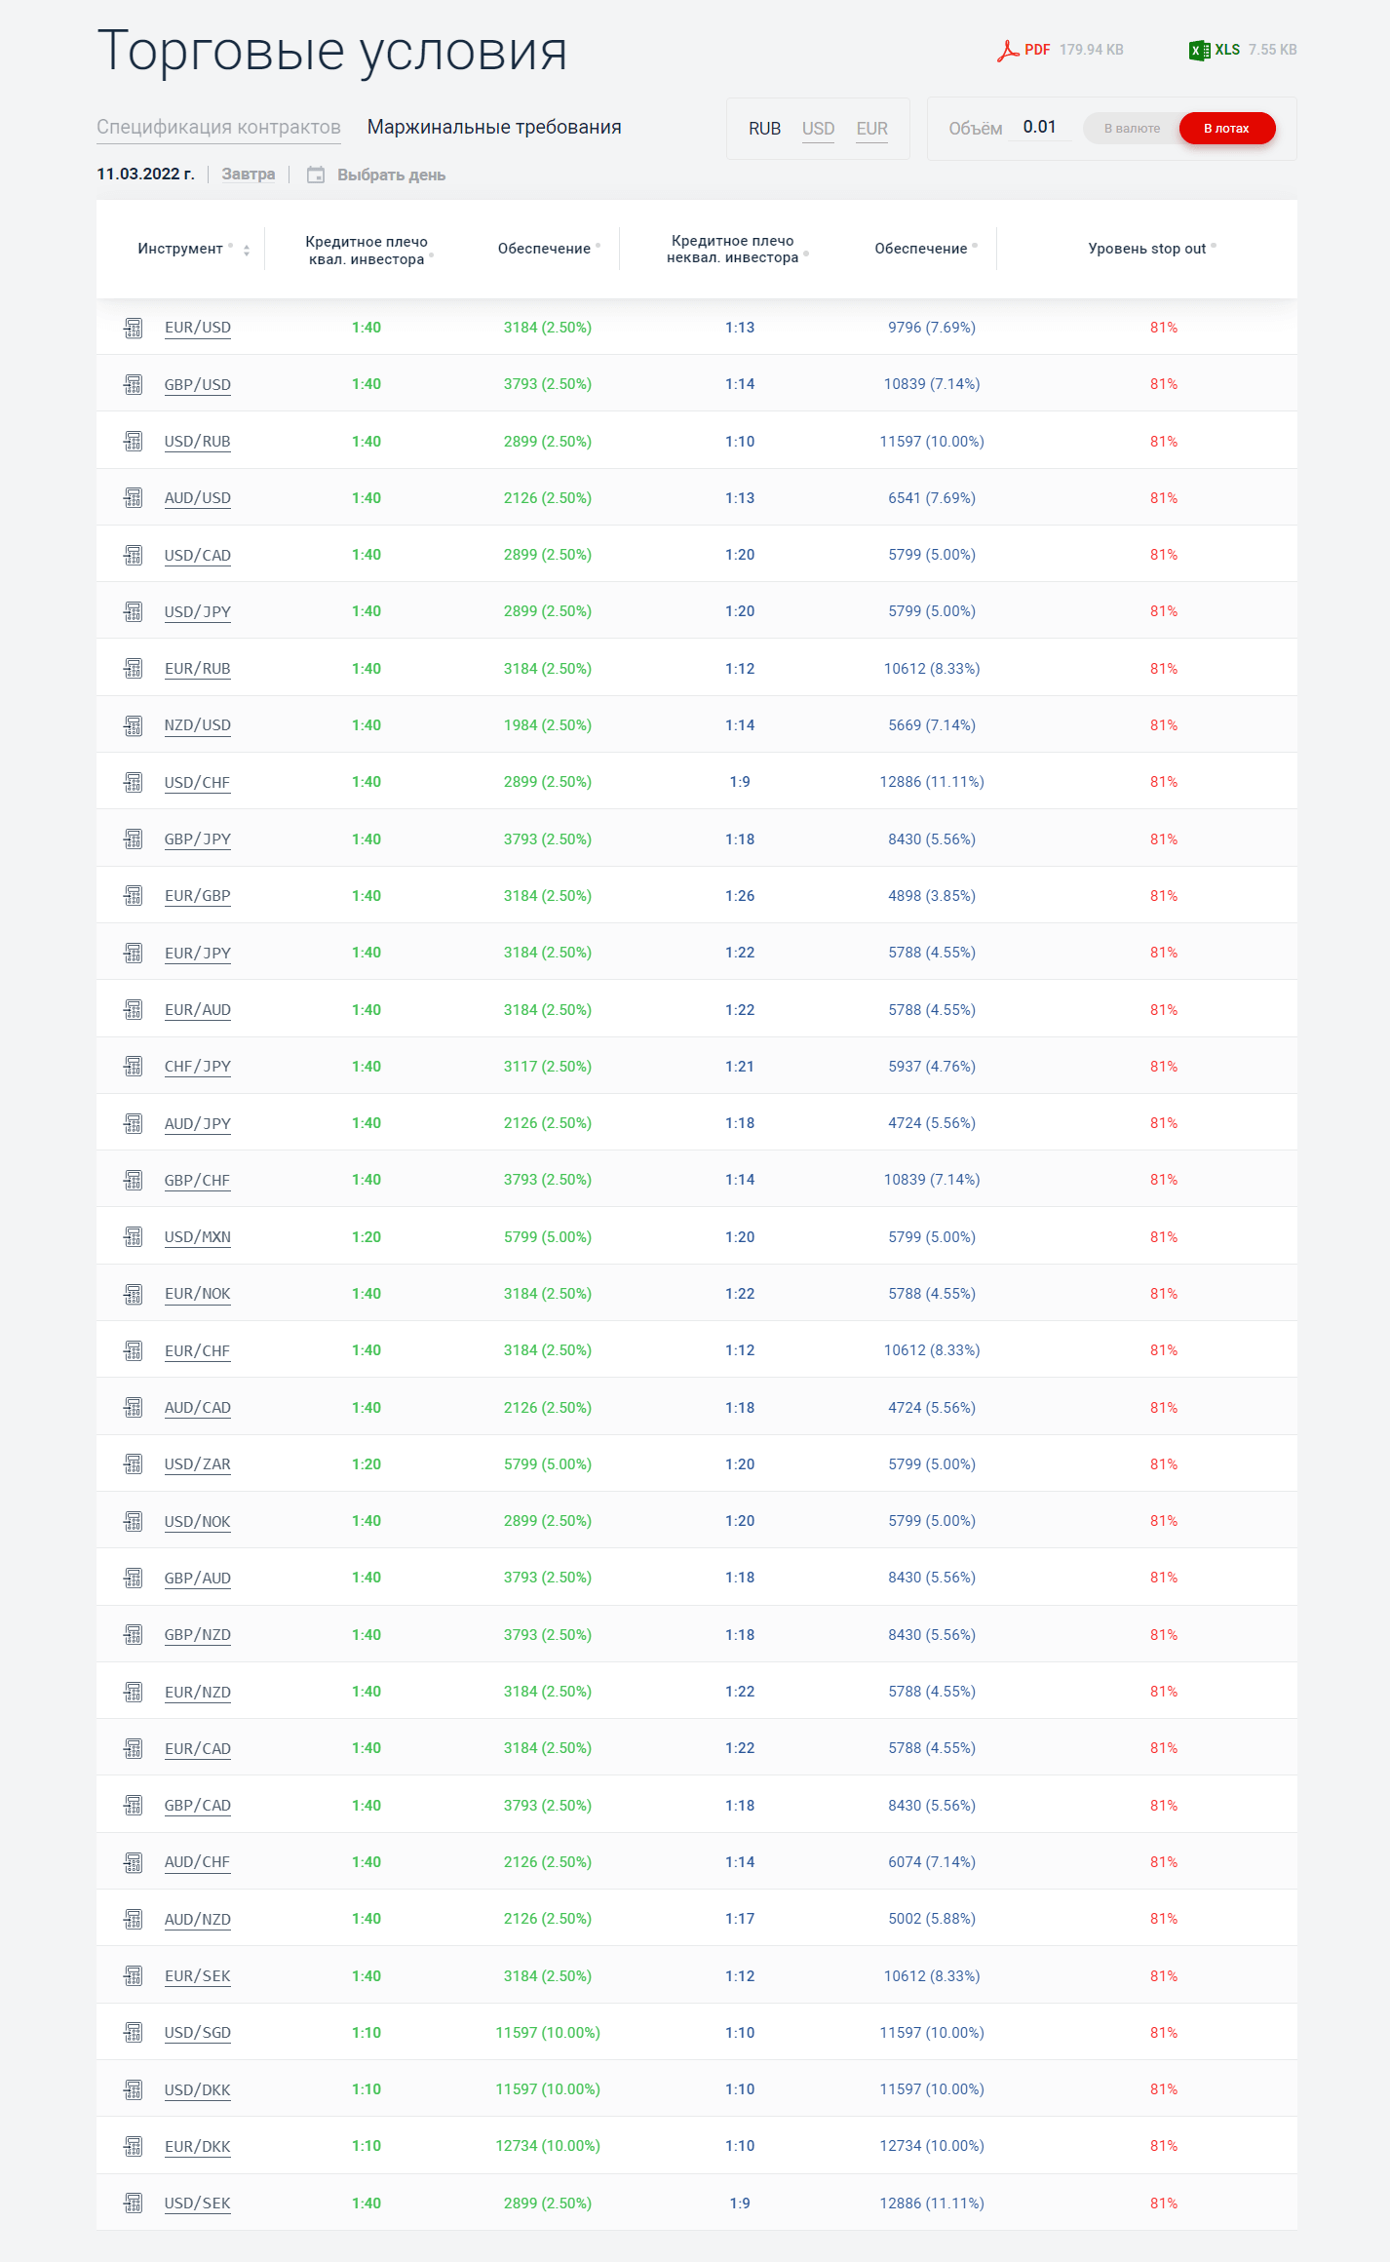Click the calendar icon to choose a day
Screen dimensions: 1390x2262
coord(316,175)
